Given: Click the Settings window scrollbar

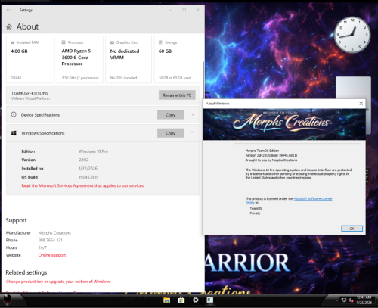Looking at the screenshot, I should (203, 101).
